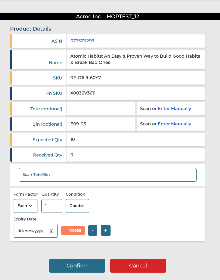Focus the Scan Tote/Bin input field
The image size is (220, 280).
108,175
